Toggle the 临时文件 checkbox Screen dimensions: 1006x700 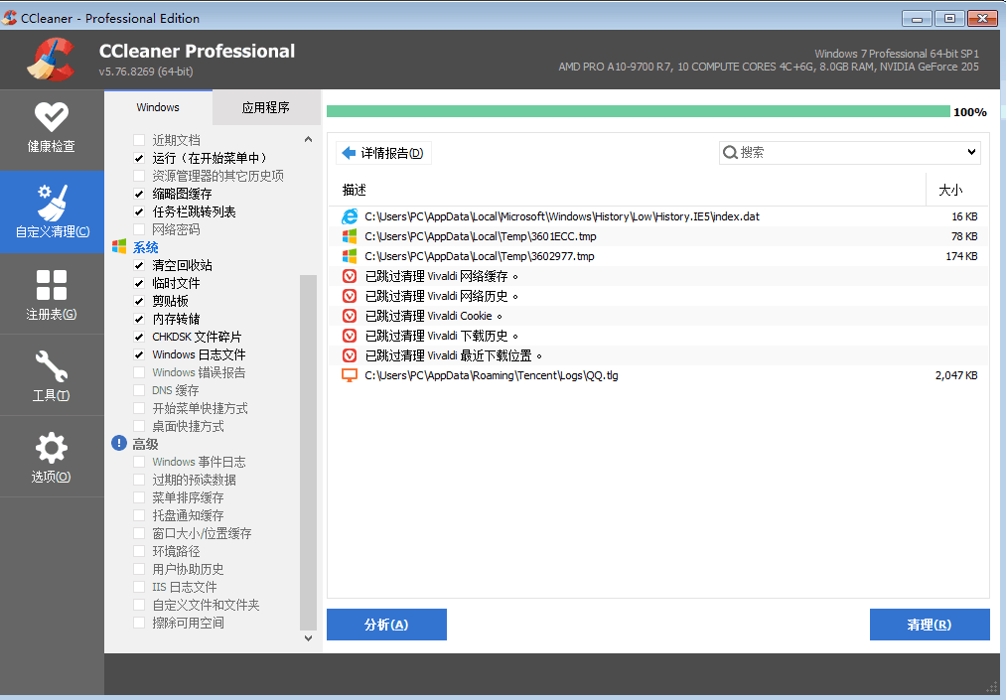coord(139,283)
